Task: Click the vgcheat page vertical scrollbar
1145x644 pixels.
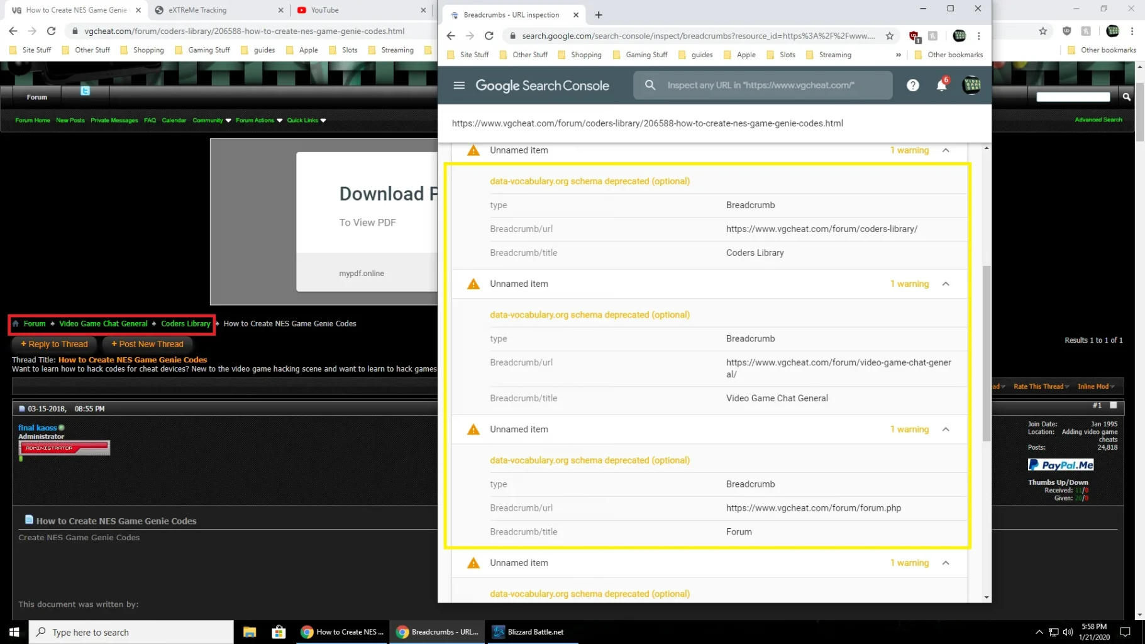Action: pyautogui.click(x=1139, y=111)
